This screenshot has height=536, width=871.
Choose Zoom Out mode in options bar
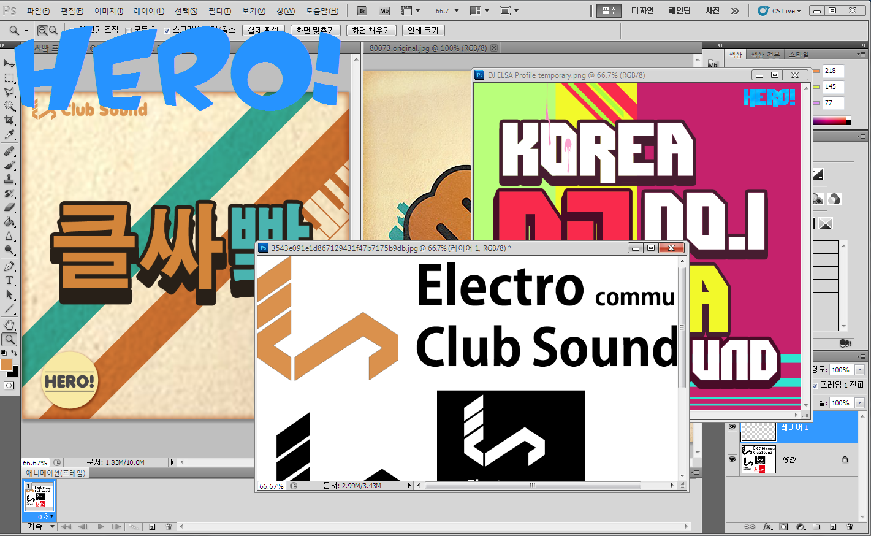(53, 30)
